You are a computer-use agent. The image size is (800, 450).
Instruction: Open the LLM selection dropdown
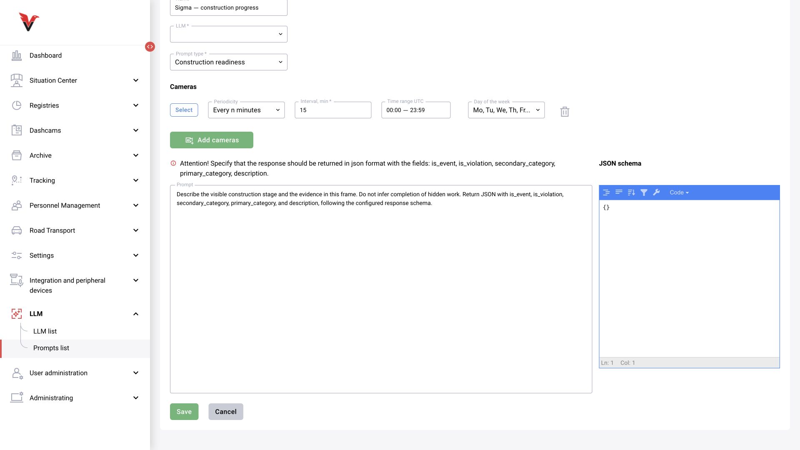point(228,34)
